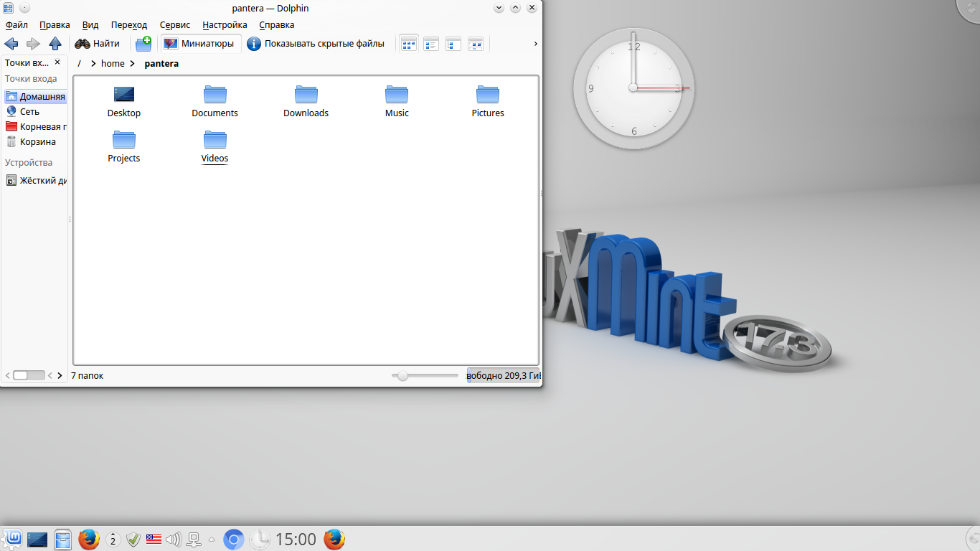Click the icon zoom slider handle
Viewport: 980px width, 551px height.
402,375
